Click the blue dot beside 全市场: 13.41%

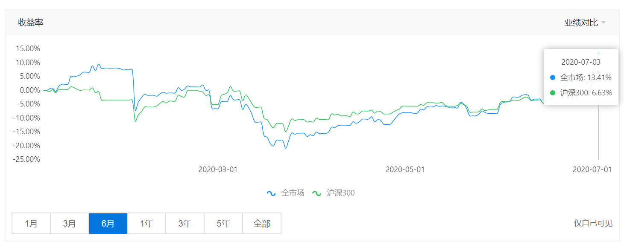pos(552,78)
